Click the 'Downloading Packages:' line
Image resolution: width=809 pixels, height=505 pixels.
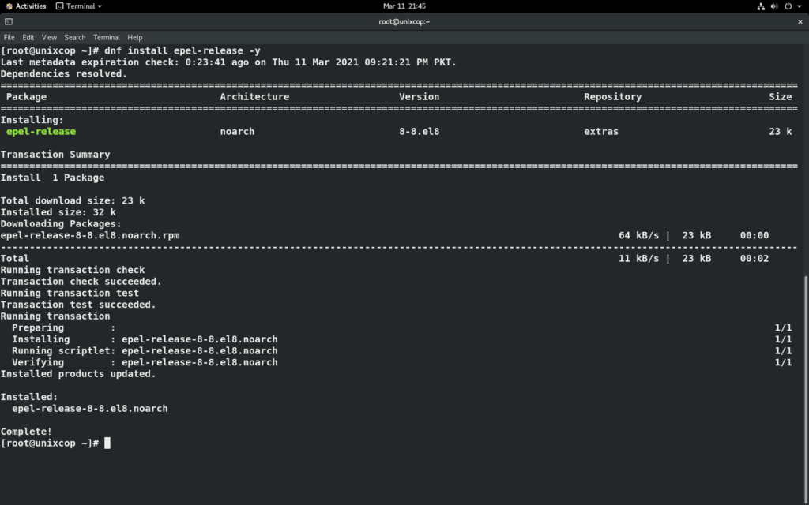[61, 224]
